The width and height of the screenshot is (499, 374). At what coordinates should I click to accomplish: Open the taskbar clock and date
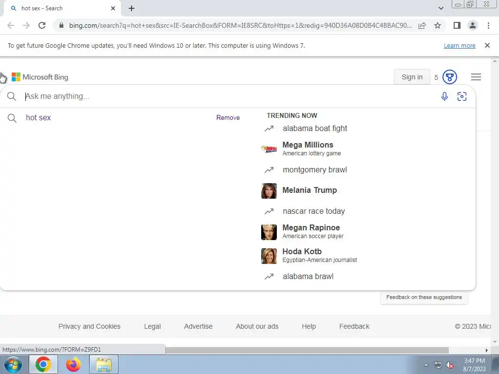click(474, 365)
